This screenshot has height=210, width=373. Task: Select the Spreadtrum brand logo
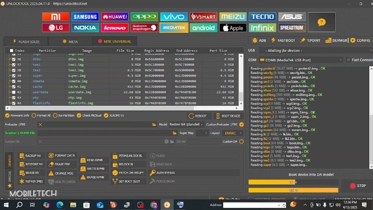(x=292, y=28)
